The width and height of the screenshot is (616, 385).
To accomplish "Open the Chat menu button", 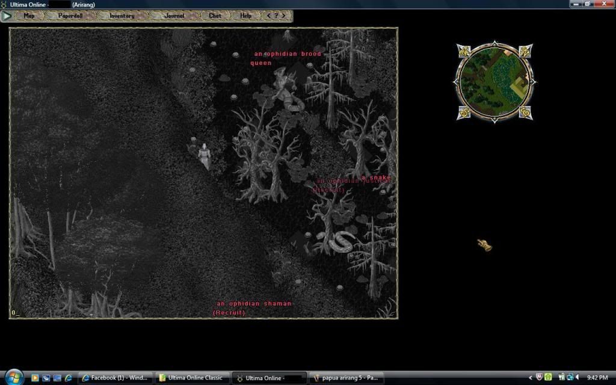I will tap(215, 16).
